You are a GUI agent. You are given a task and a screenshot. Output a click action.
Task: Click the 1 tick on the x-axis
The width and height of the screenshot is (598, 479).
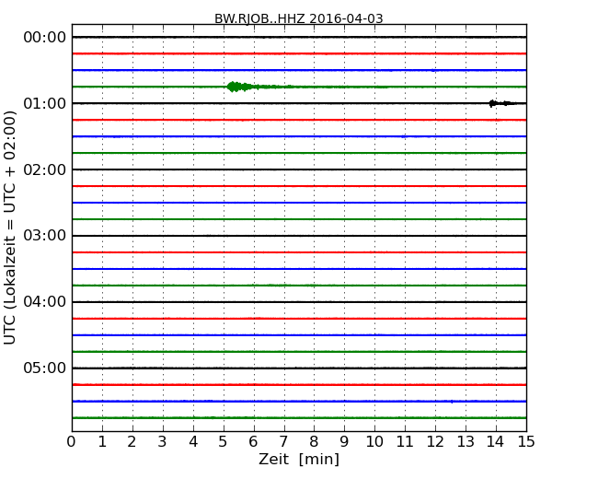coord(102,442)
